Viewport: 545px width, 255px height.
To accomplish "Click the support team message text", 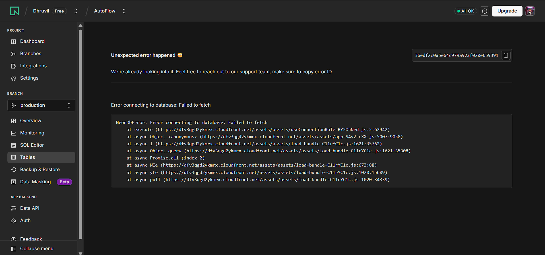I will tap(221, 72).
